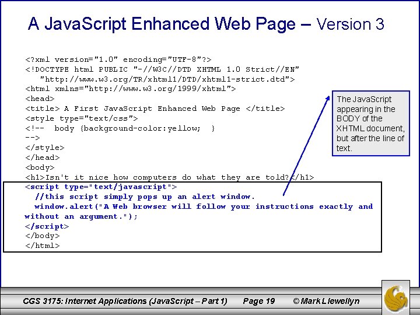Click the 'window.alert("A Web browser' line
The image size is (420, 315).
pyautogui.click(x=204, y=206)
